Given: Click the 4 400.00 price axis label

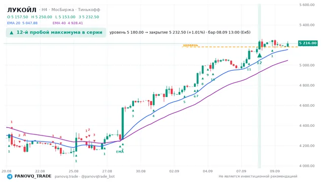Looking at the screenshot, I should [x=307, y=125].
